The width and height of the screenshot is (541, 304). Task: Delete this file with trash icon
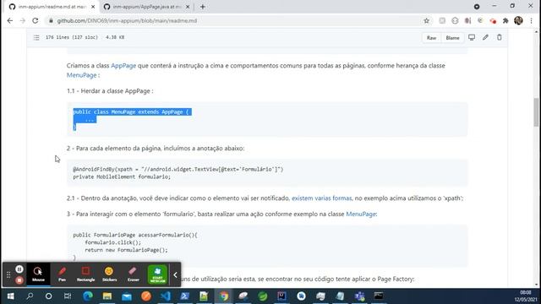pyautogui.click(x=500, y=37)
